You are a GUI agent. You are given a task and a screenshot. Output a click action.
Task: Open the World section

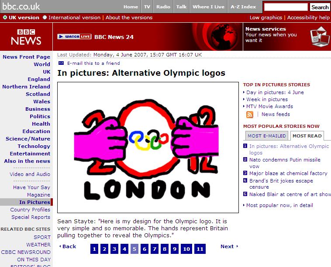click(x=42, y=64)
